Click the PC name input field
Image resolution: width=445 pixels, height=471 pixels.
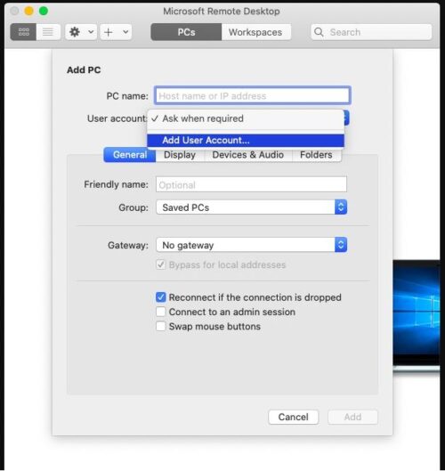tap(253, 96)
